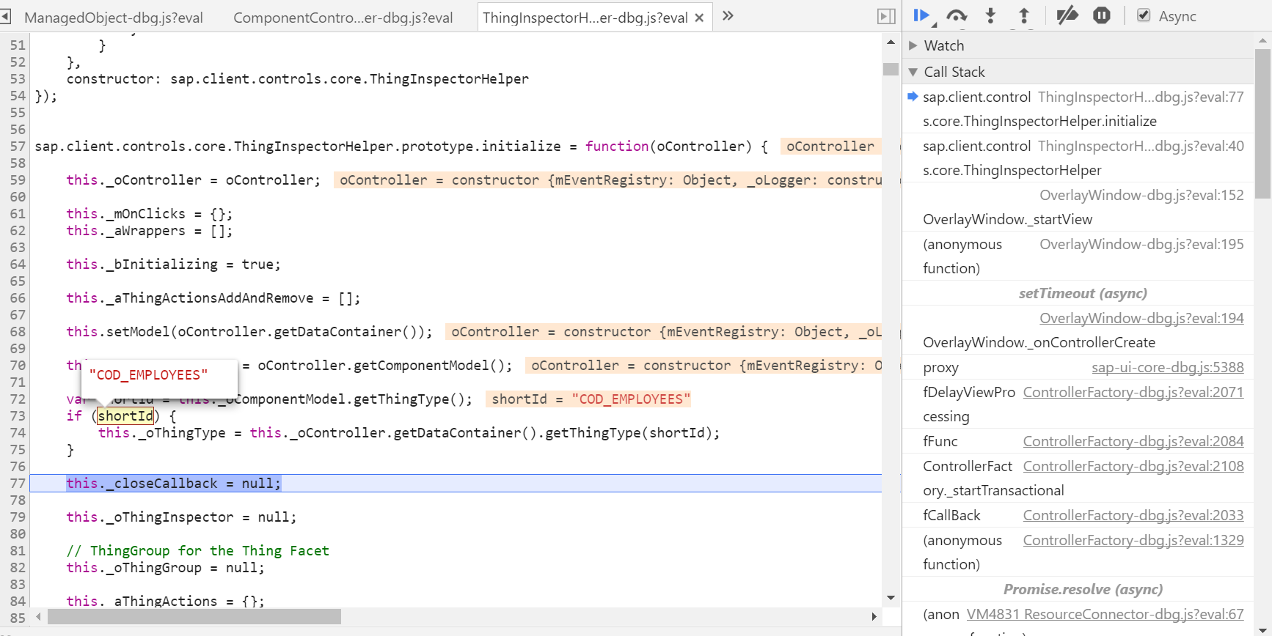The image size is (1272, 636).
Task: Click the sidebar scrollbar up arrow
Action: click(1262, 40)
